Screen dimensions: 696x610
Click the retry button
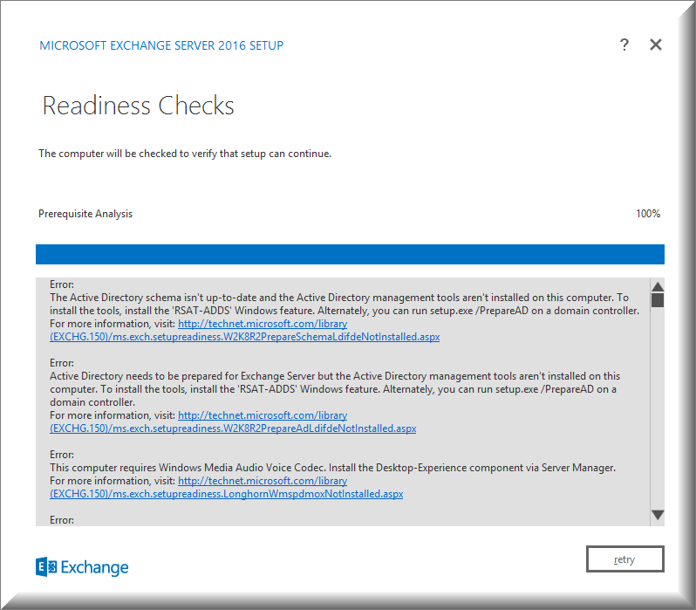pos(625,559)
